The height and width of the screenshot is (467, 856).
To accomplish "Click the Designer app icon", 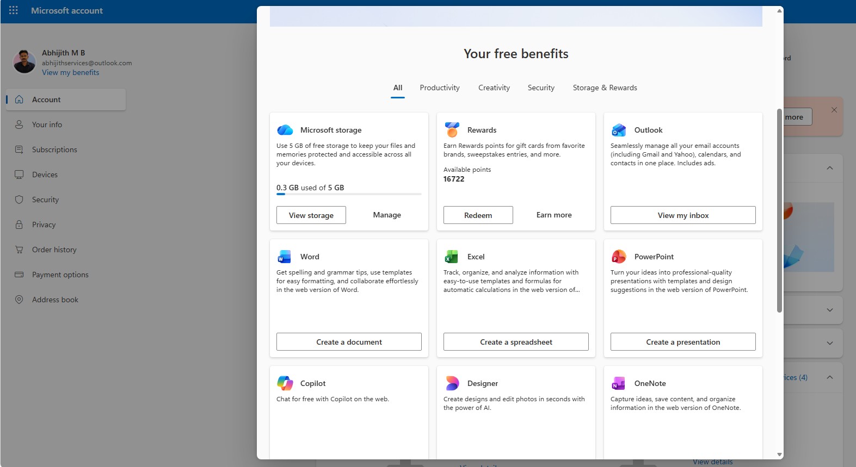I will pos(452,383).
